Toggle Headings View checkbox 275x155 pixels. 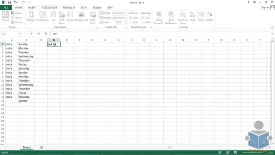click(143, 18)
